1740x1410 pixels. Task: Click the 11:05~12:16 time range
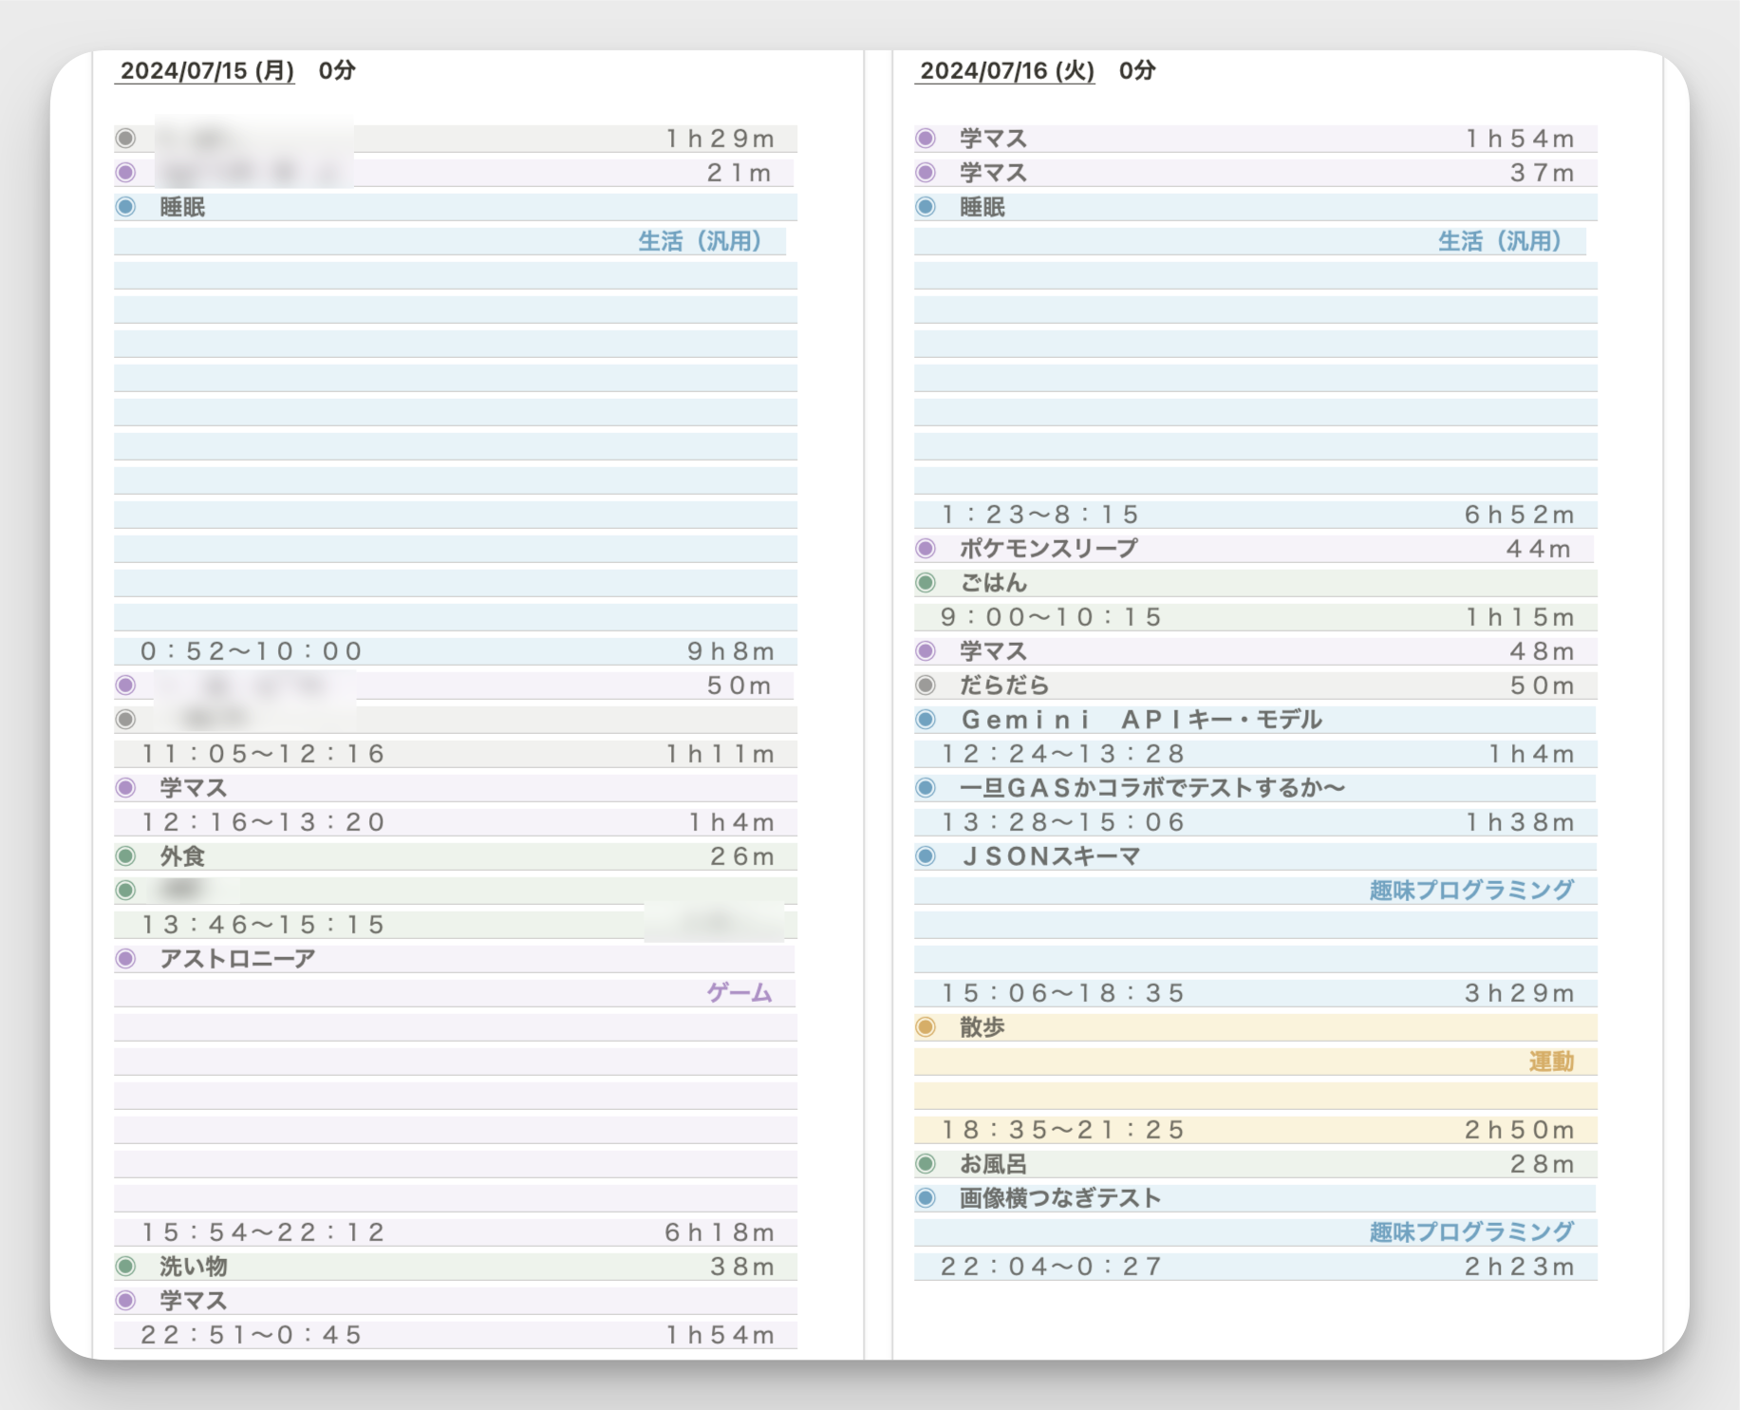(x=263, y=754)
